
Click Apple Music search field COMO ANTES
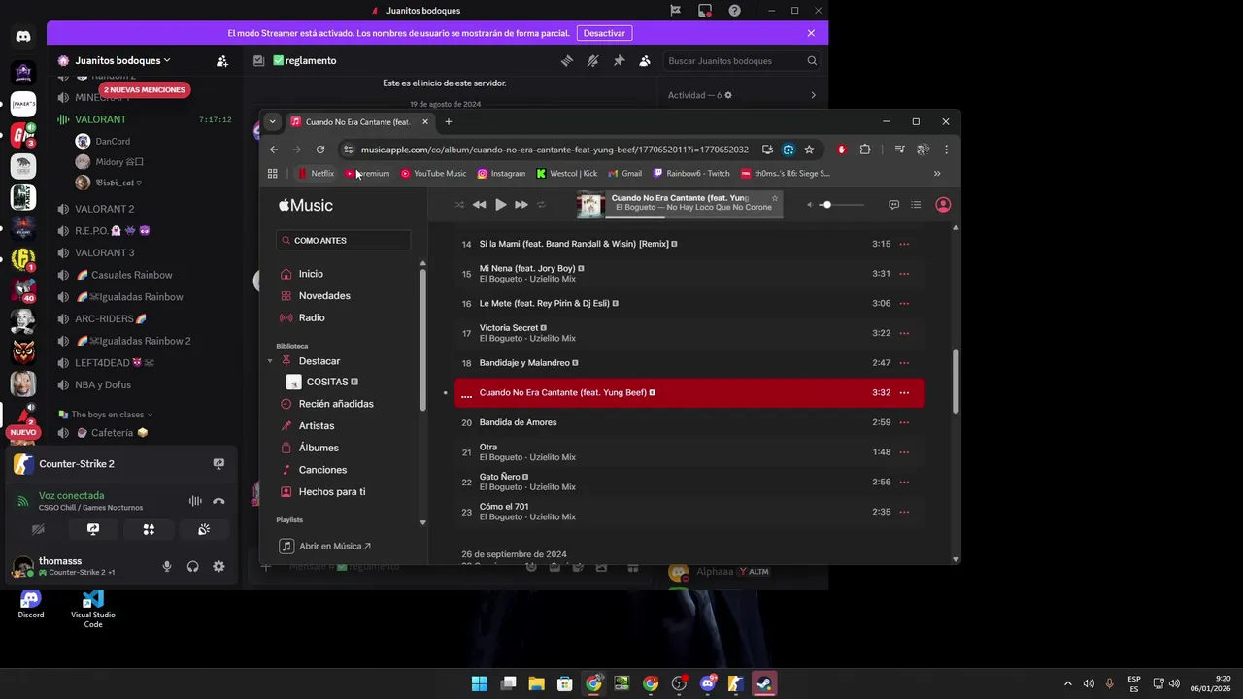coord(344,240)
